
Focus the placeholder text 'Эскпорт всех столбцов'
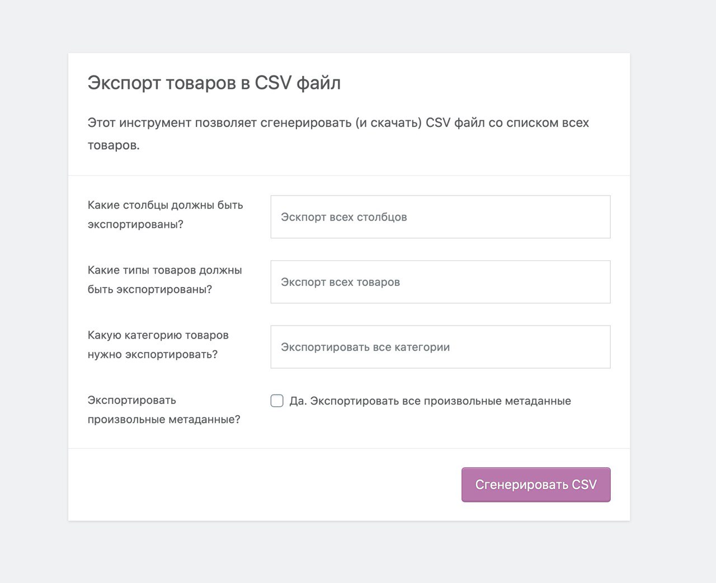tap(344, 217)
